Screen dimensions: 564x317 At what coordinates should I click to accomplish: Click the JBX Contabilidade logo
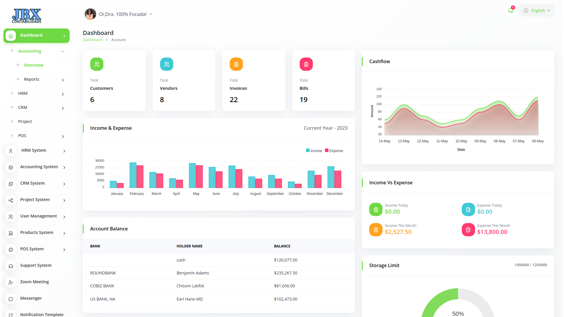[x=27, y=16]
